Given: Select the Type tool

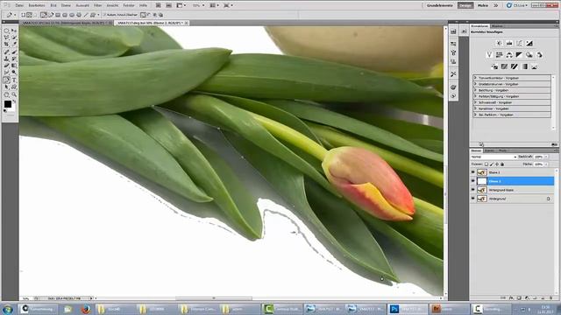Looking at the screenshot, I should (14, 80).
